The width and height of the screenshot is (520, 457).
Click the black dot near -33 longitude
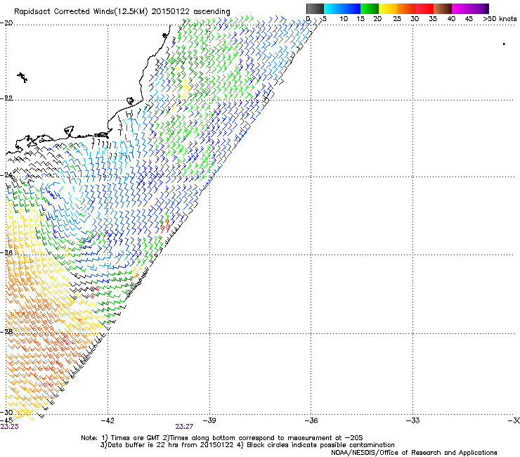click(504, 44)
